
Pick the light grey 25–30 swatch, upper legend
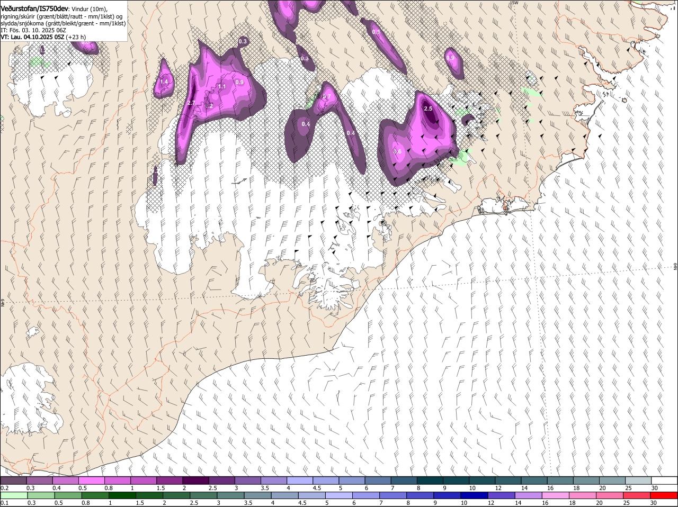[639, 481]
